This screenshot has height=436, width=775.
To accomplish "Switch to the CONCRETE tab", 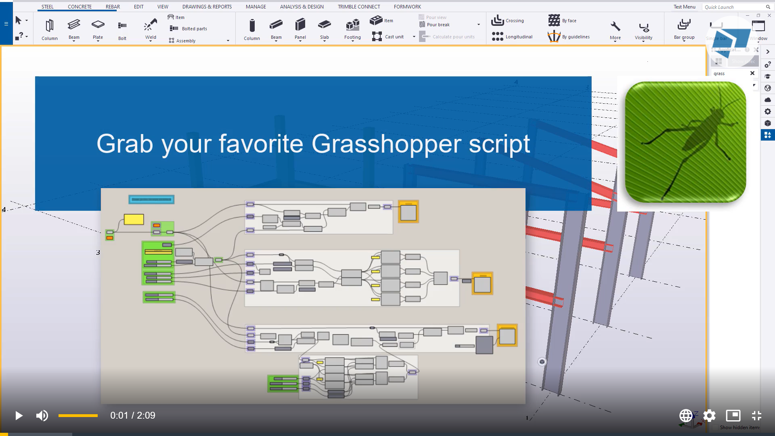I will coord(80,7).
